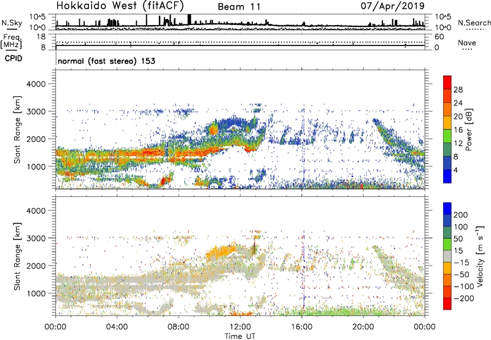
Task: Click Power colorbar segment between 24 and 28
Action: pyautogui.click(x=447, y=96)
